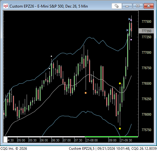Click the 06:30 time axis label
The width and height of the screenshot is (157, 151).
pos(56,140)
